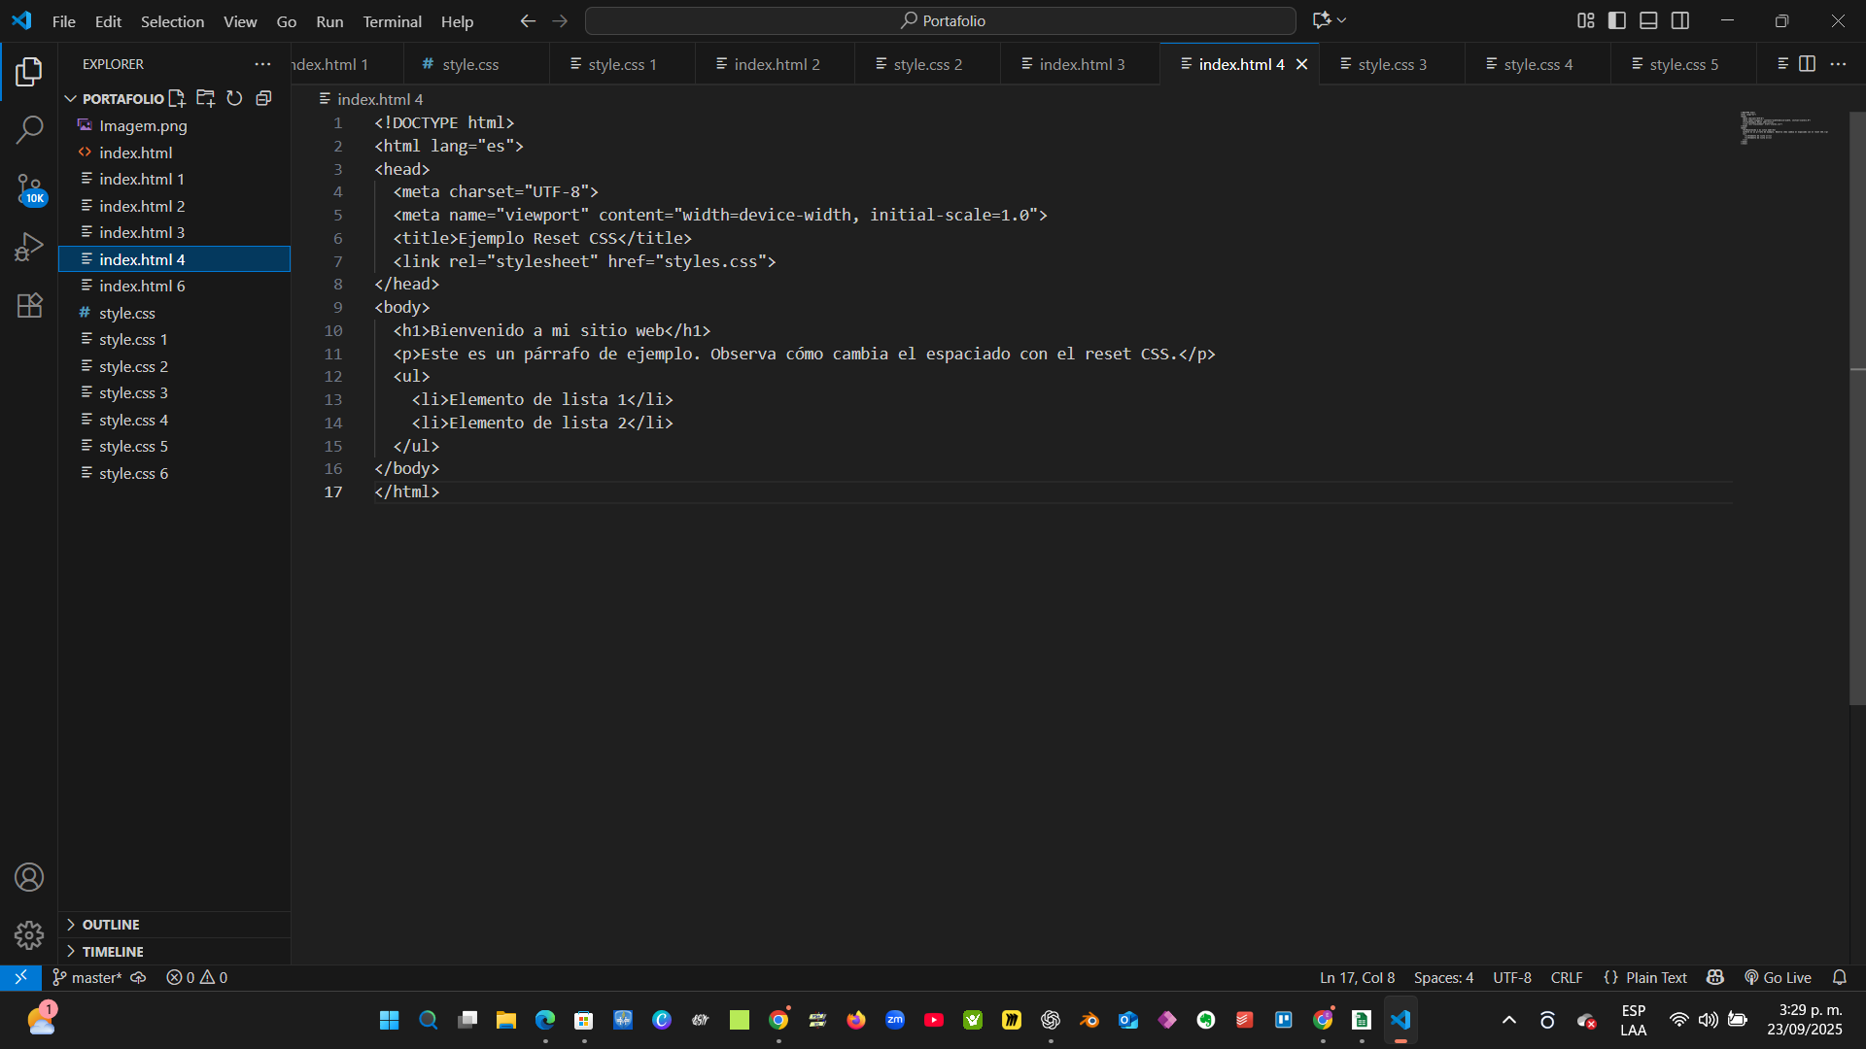The width and height of the screenshot is (1866, 1049).
Task: Go forward with the navigation arrow
Action: tap(560, 20)
